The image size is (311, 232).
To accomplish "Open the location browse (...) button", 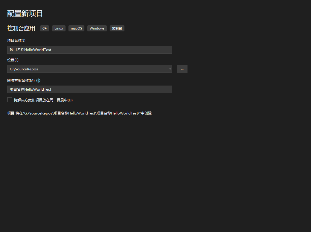I will 182,69.
